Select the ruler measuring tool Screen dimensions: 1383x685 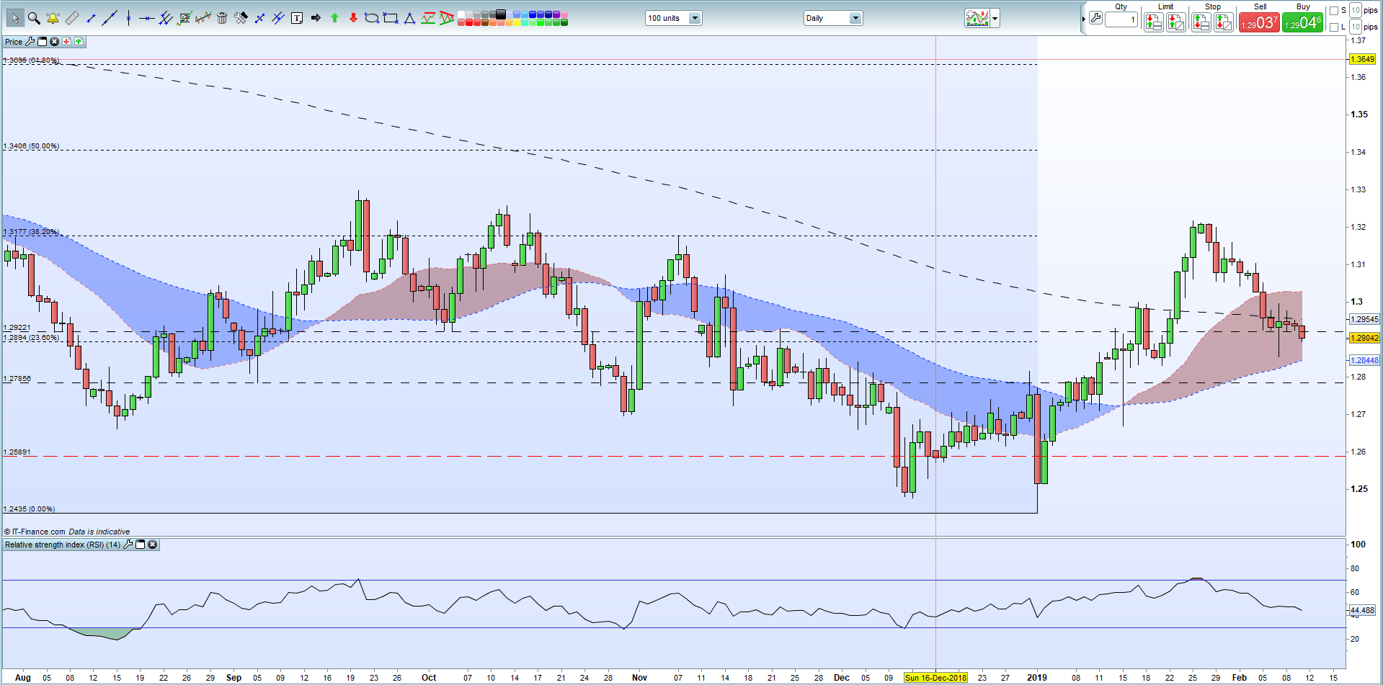(72, 18)
